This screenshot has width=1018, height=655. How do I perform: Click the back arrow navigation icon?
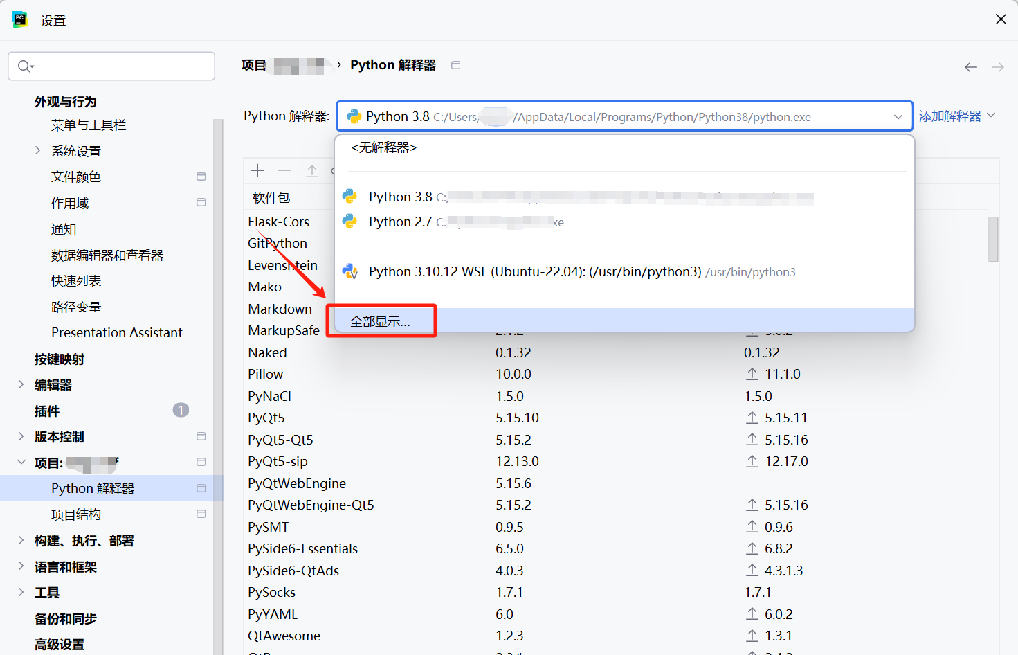click(970, 67)
